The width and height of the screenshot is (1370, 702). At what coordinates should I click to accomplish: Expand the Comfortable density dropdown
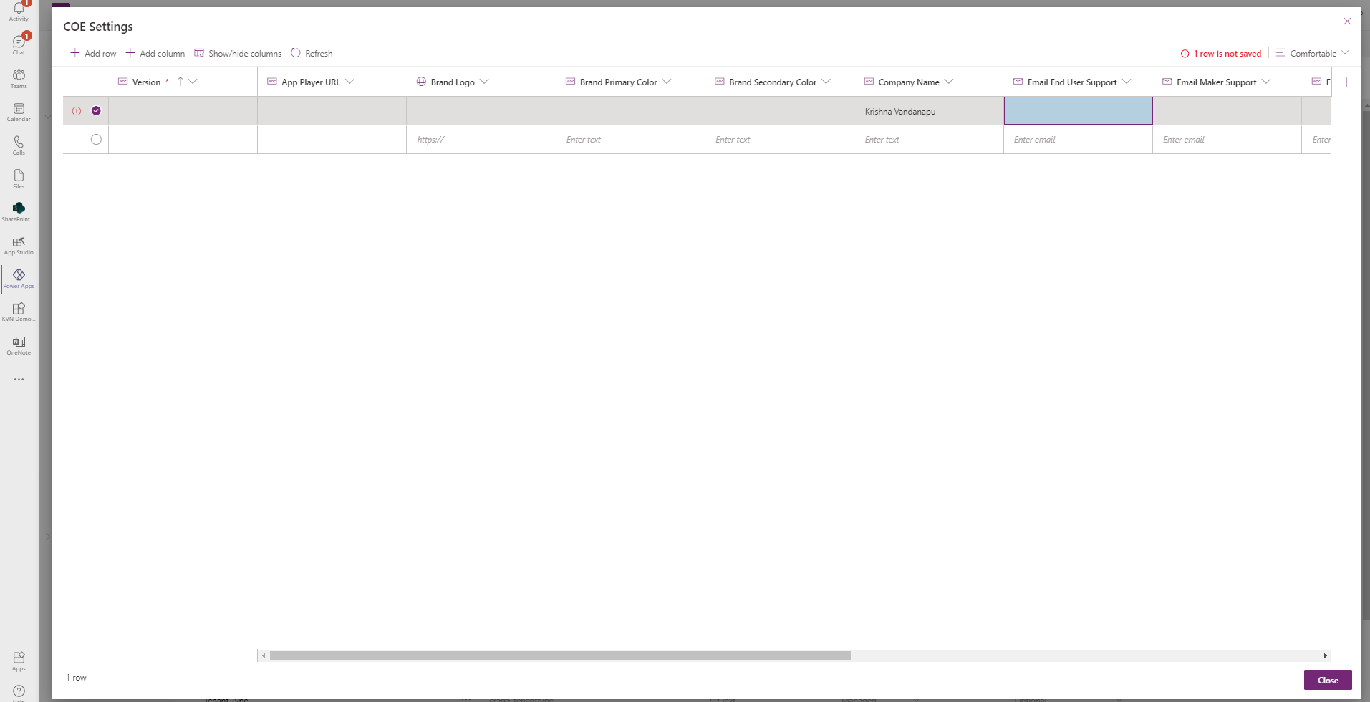pos(1312,52)
